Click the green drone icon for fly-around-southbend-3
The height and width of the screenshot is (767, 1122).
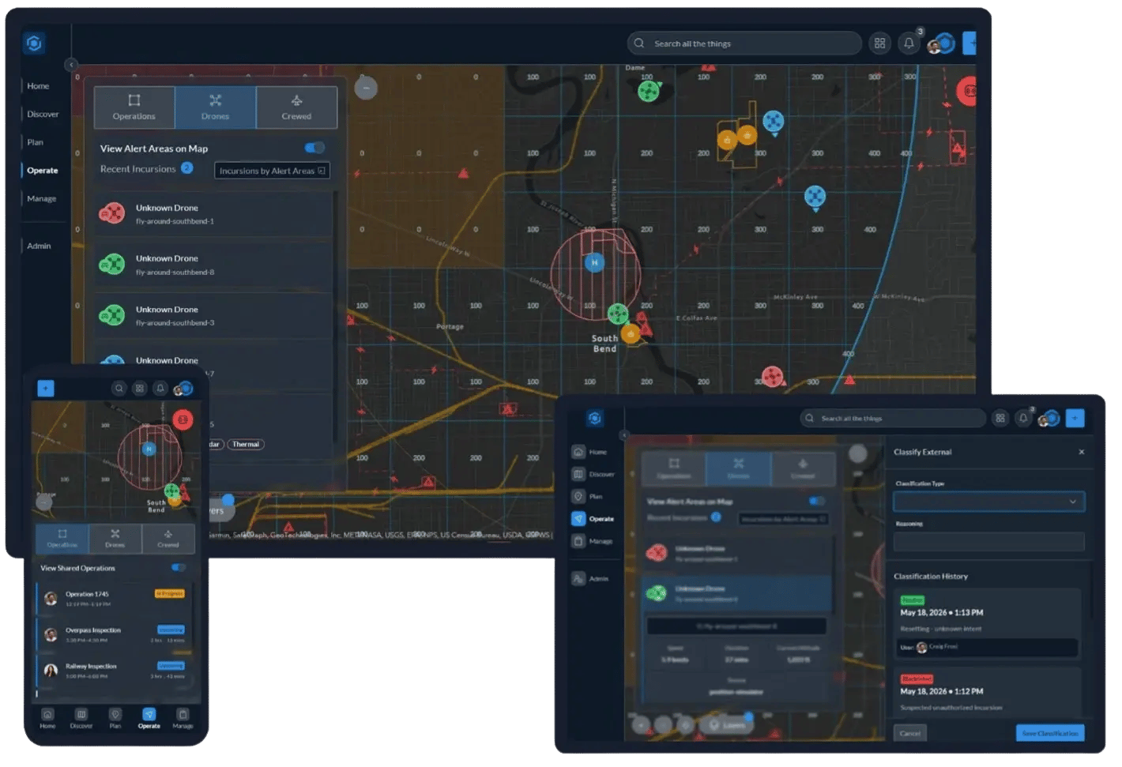point(112,315)
